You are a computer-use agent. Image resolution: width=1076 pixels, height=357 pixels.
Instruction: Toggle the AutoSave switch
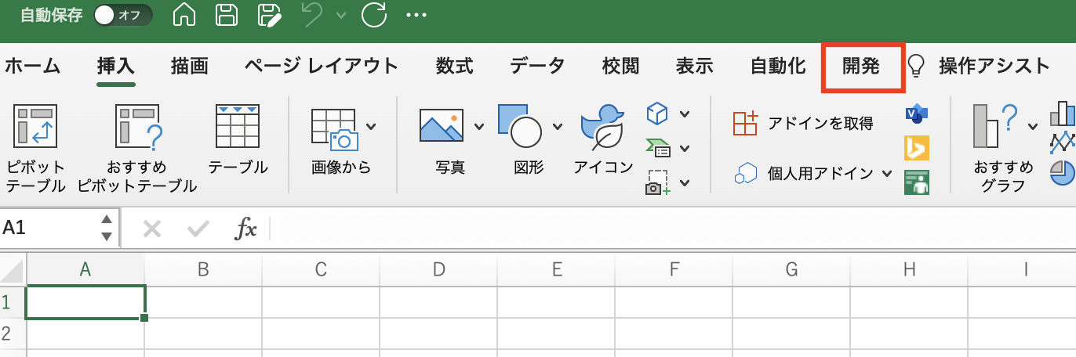tap(123, 15)
